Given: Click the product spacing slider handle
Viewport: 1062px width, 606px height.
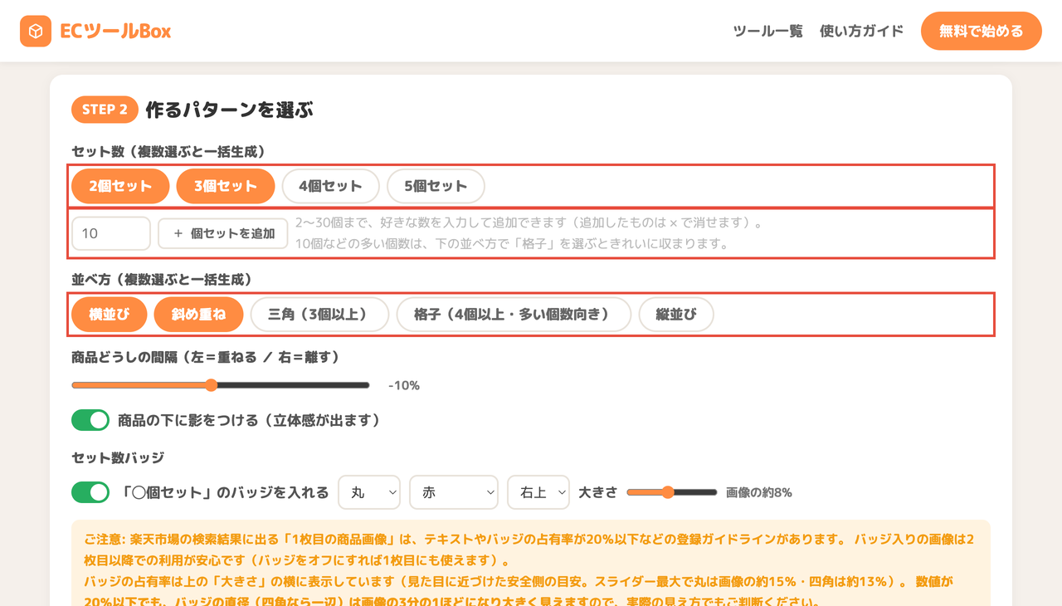Looking at the screenshot, I should tap(211, 385).
